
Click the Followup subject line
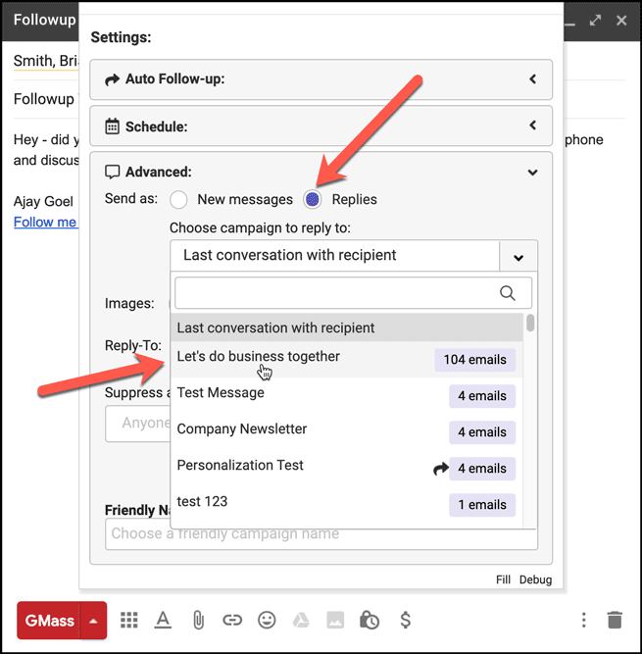click(44, 99)
